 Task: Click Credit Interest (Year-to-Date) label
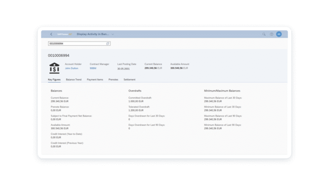point(66,134)
